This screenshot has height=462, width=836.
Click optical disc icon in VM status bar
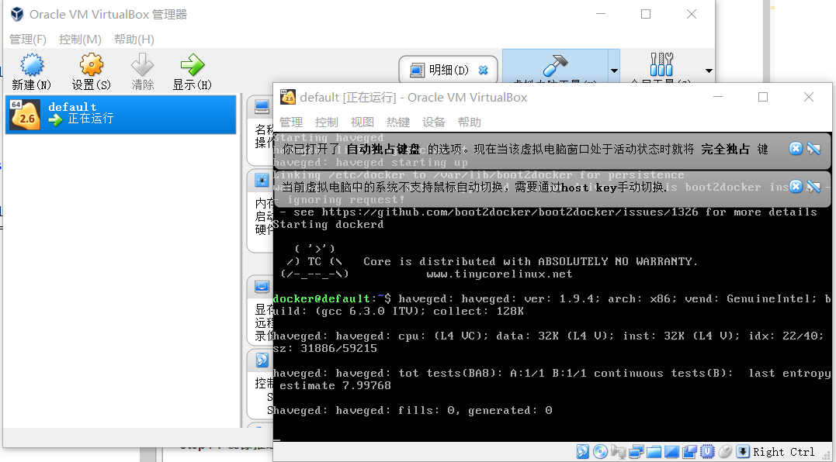[x=600, y=452]
